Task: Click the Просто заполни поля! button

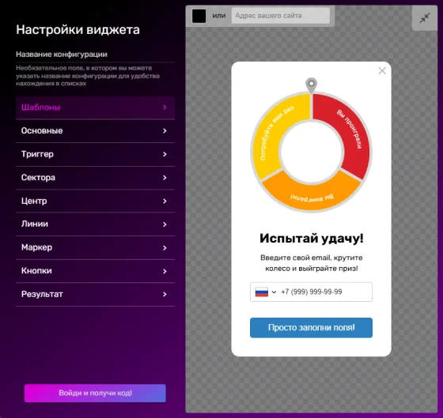Action: tap(311, 328)
